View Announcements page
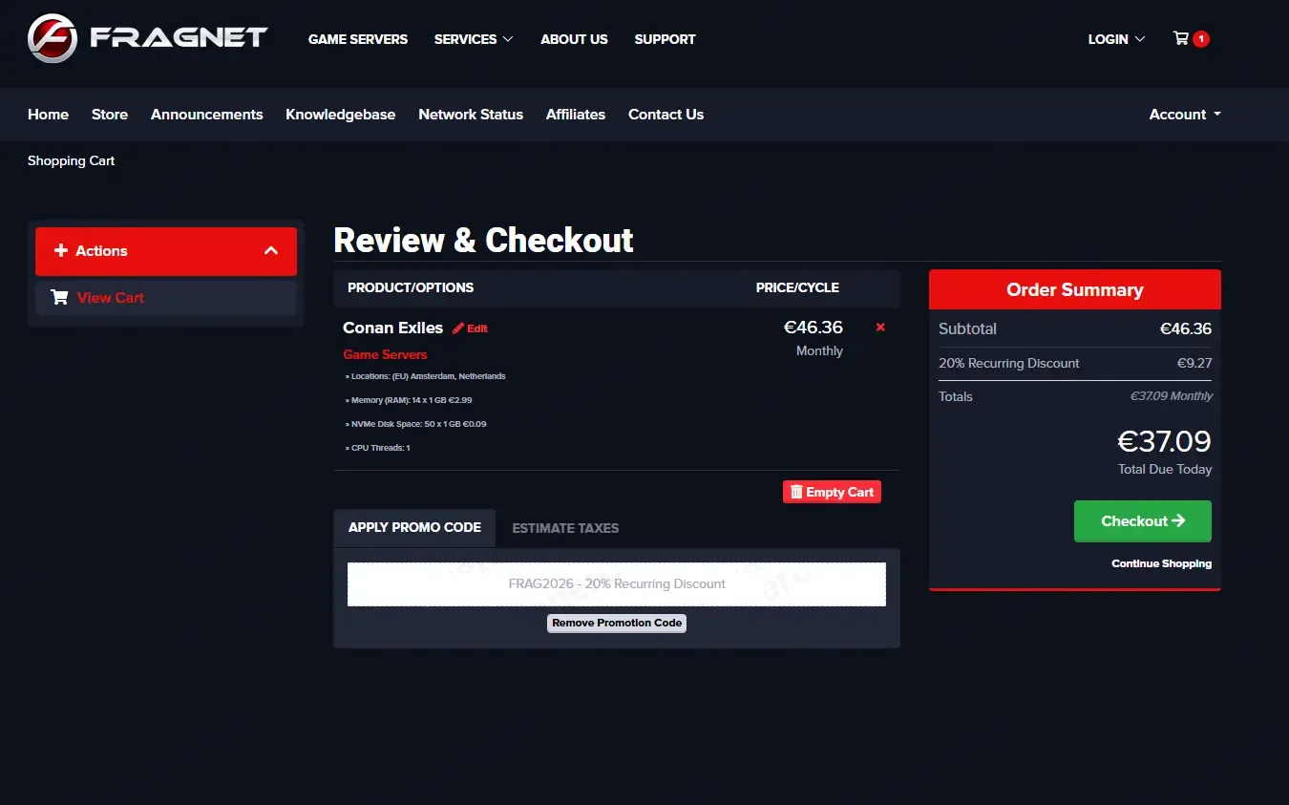Image resolution: width=1289 pixels, height=805 pixels. [206, 115]
